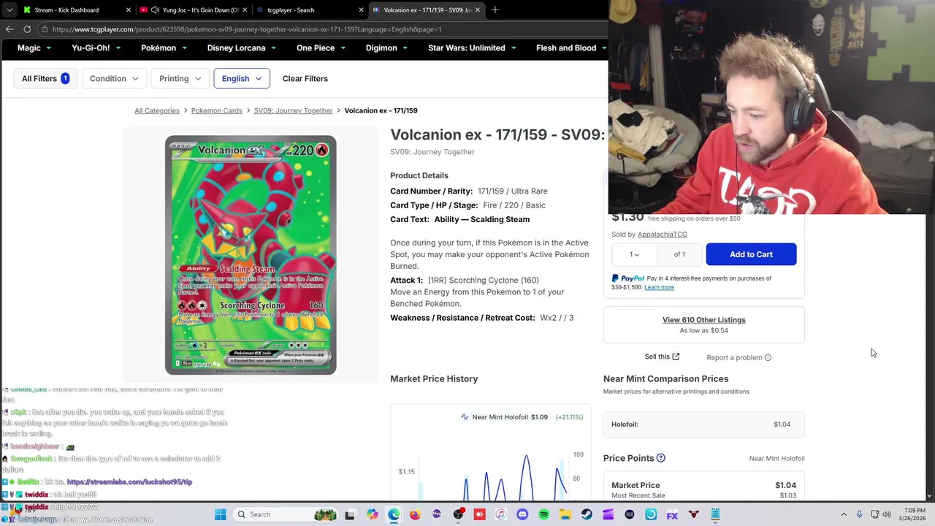Launch Copilot from the taskbar
The width and height of the screenshot is (935, 526).
(x=373, y=514)
